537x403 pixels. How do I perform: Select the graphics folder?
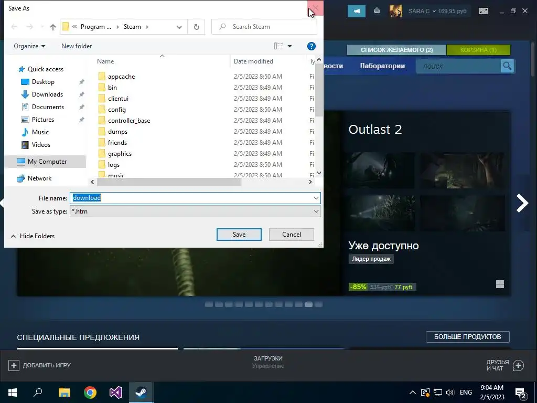point(120,154)
